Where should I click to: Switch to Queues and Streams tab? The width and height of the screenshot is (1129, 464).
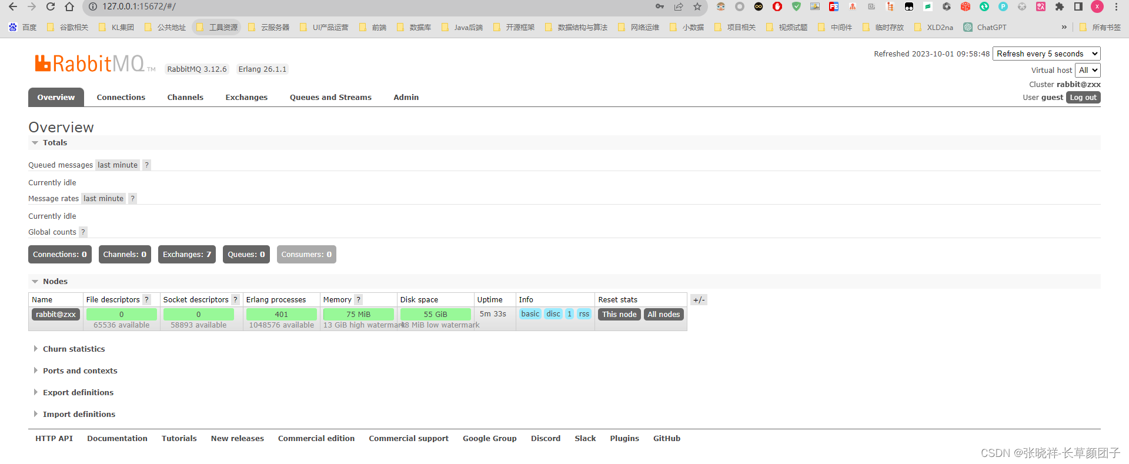330,98
